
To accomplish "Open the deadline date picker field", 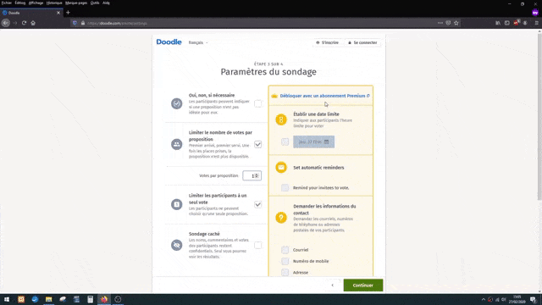I will (x=314, y=141).
